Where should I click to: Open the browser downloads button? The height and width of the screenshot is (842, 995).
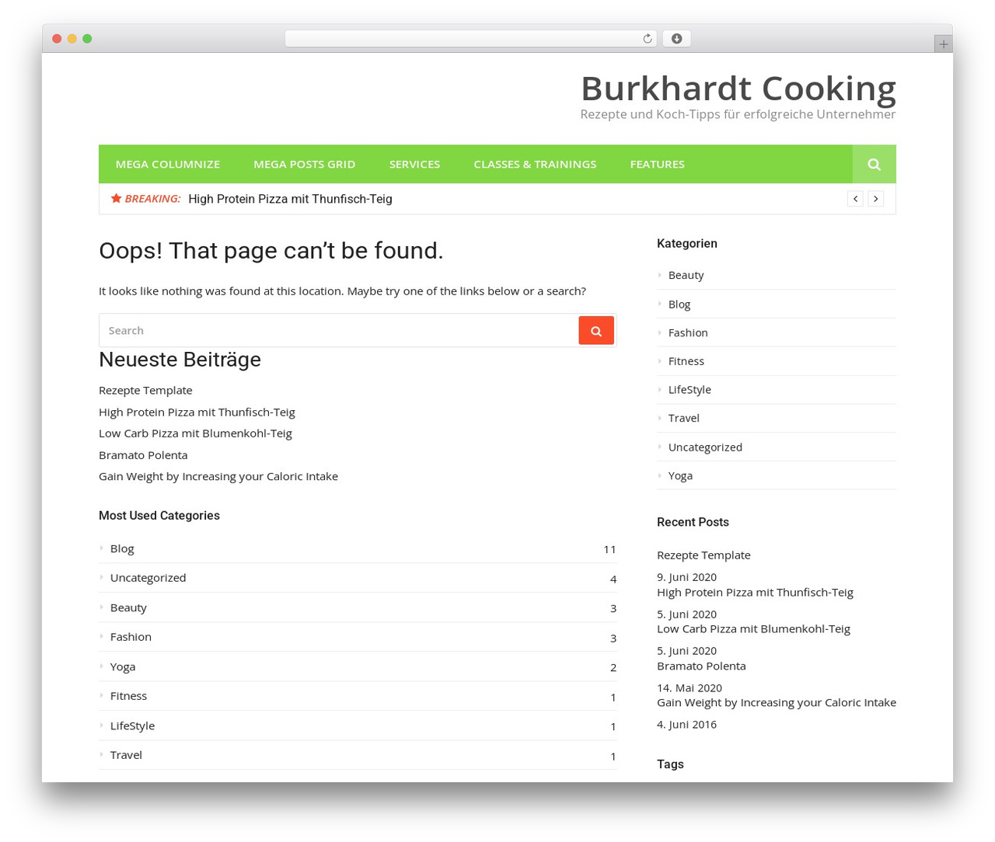676,39
